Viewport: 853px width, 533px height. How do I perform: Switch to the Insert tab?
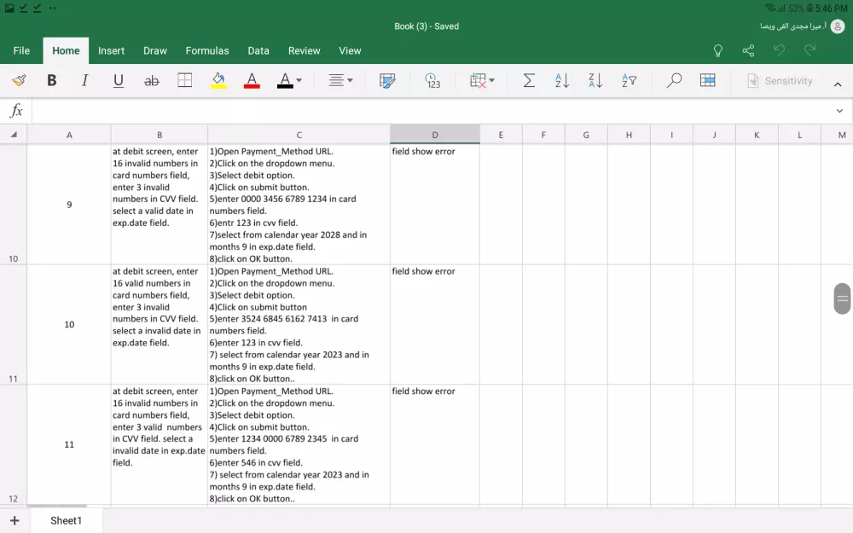coord(111,51)
